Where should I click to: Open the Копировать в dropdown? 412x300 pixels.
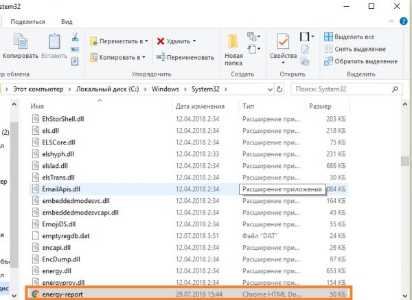(x=119, y=57)
